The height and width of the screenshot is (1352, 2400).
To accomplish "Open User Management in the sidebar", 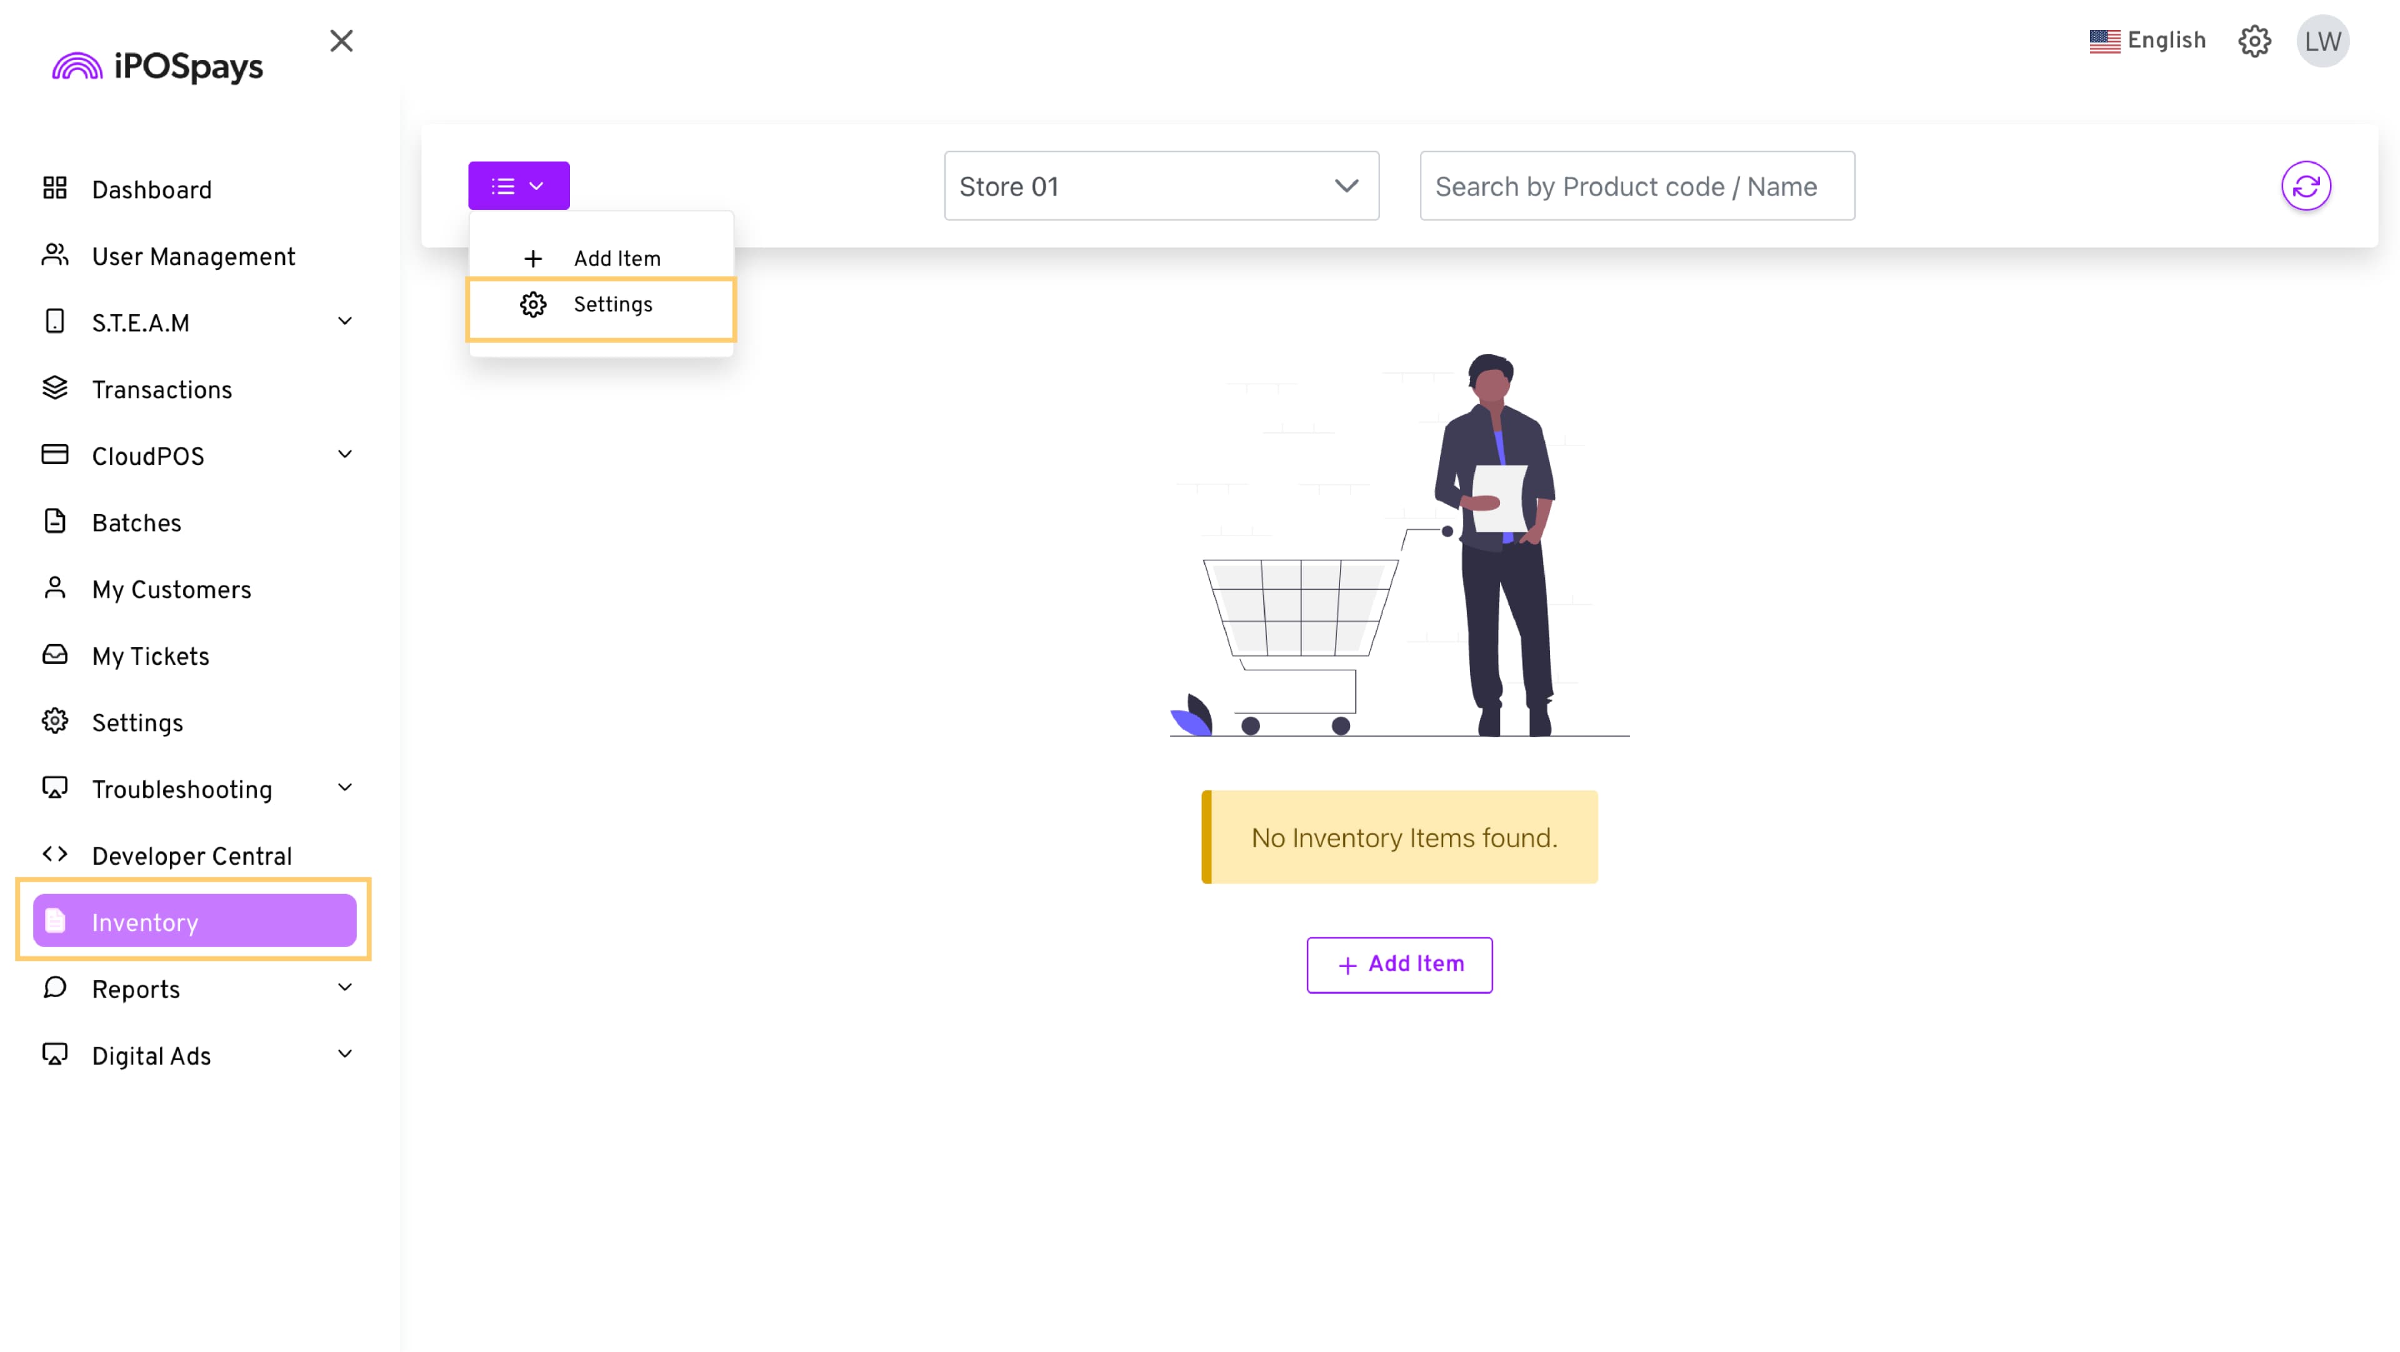I will [193, 257].
